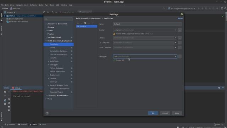Open the TODO tool window tab

click(43, 124)
